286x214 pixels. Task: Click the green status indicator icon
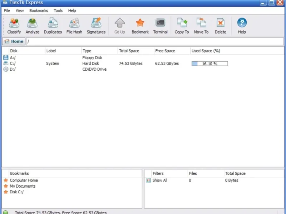pos(5,212)
